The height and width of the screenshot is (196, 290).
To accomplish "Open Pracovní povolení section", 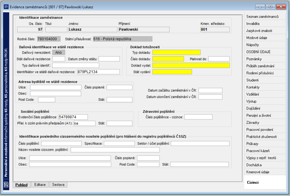I will point(265,130).
